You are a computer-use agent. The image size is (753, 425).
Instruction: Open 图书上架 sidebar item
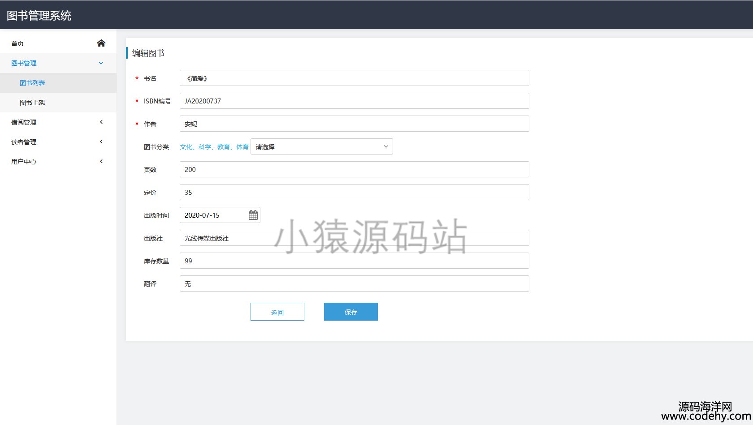tap(32, 103)
